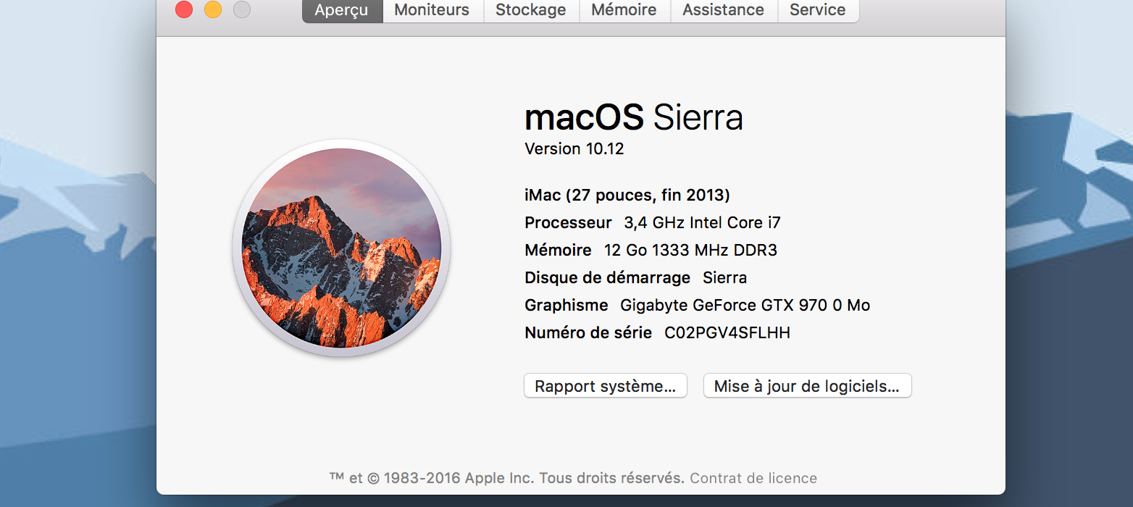Viewport: 1133px width, 507px height.
Task: Switch to the Mémoire tab
Action: click(624, 10)
